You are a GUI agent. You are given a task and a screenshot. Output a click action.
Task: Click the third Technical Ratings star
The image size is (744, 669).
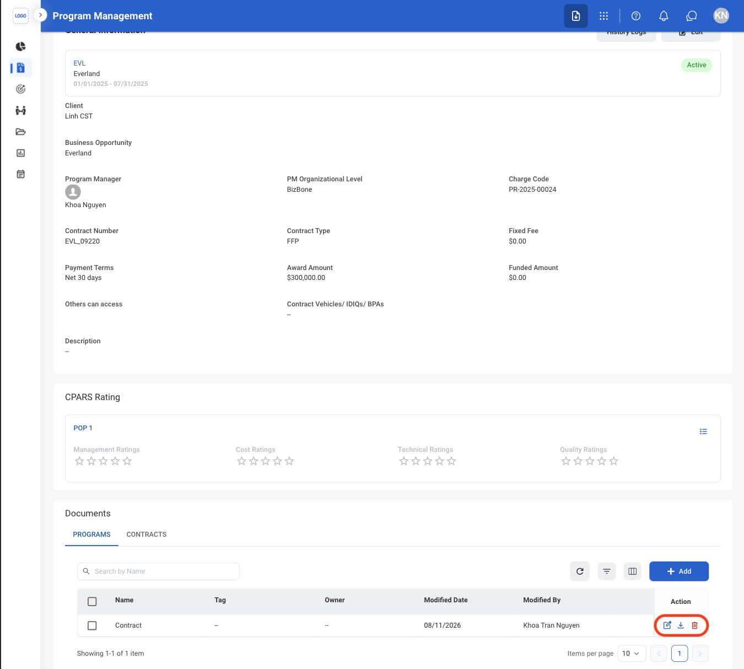pyautogui.click(x=428, y=461)
